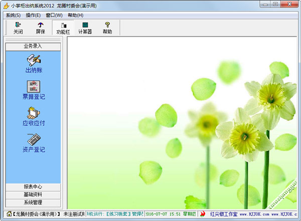Expand the 系统管理 sidebar section
Image resolution: width=301 pixels, height=221 pixels.
pyautogui.click(x=33, y=202)
